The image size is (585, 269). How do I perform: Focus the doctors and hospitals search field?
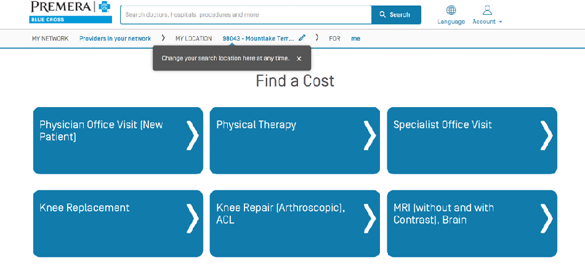pyautogui.click(x=246, y=15)
